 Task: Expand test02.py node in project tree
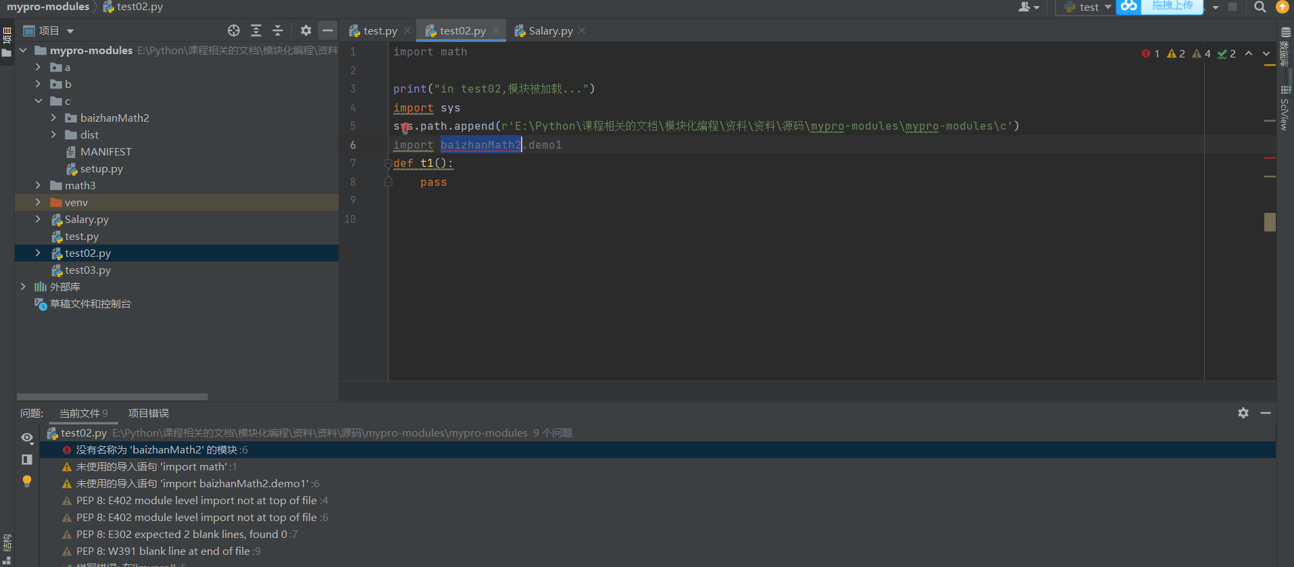(x=38, y=253)
